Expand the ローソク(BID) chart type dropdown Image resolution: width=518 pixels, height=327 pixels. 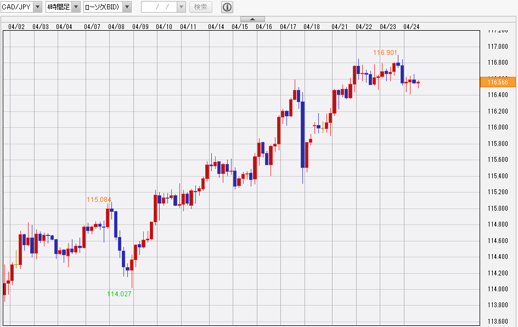click(127, 7)
